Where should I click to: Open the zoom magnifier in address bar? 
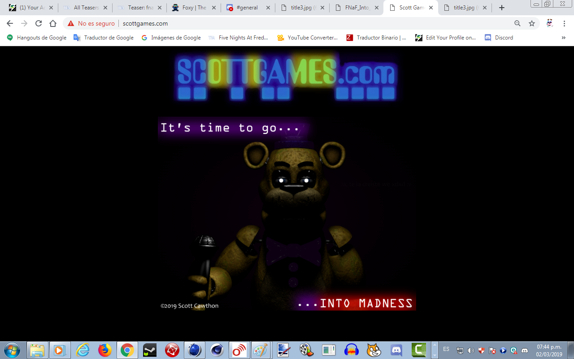pos(517,23)
